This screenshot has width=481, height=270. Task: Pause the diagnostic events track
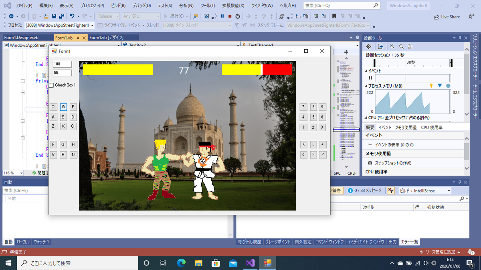click(x=370, y=78)
